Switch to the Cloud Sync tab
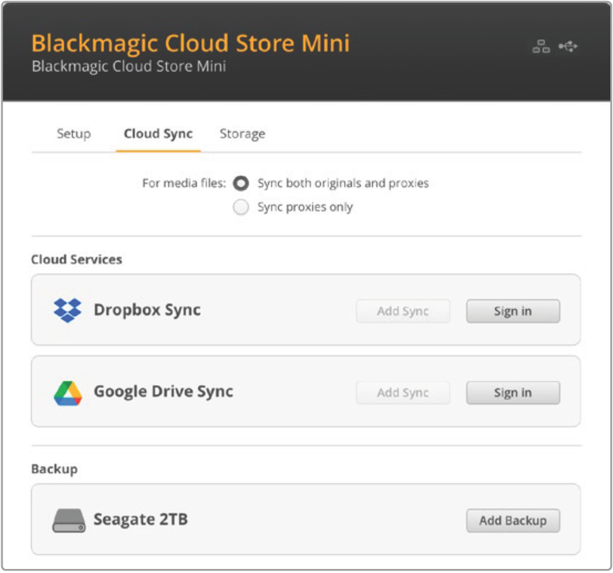The height and width of the screenshot is (573, 613). (x=159, y=134)
